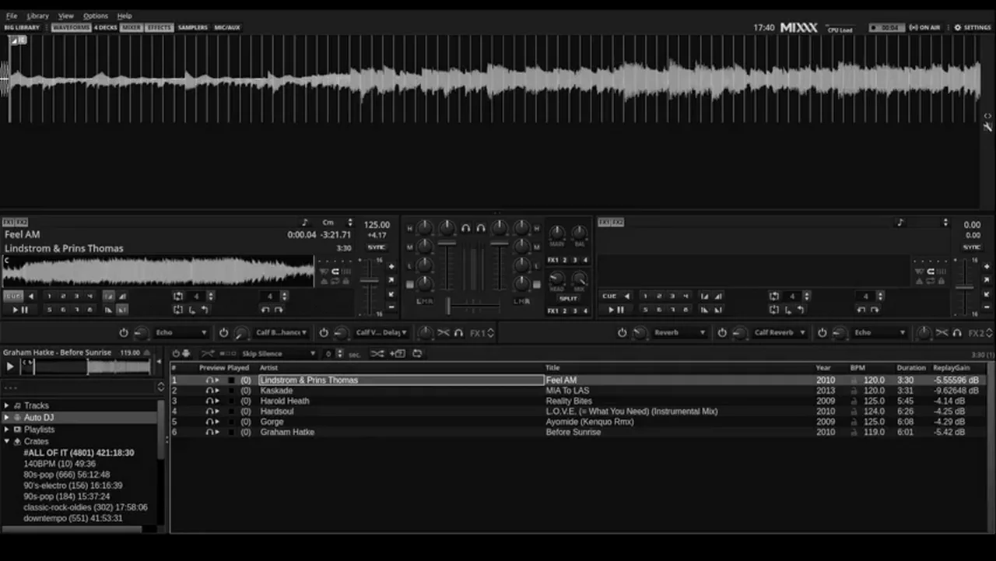996x561 pixels.
Task: Click the recording button showing 00:04
Action: point(886,28)
